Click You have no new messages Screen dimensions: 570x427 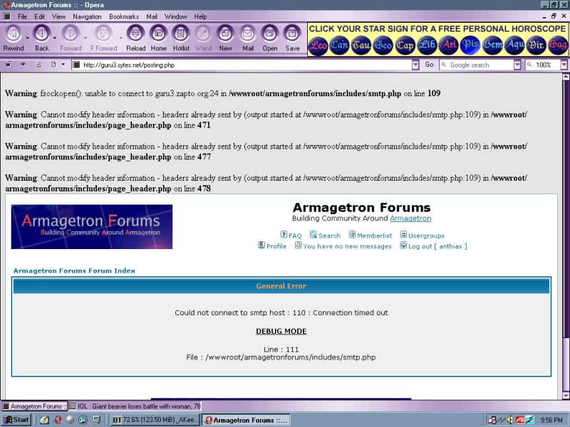pyautogui.click(x=343, y=246)
